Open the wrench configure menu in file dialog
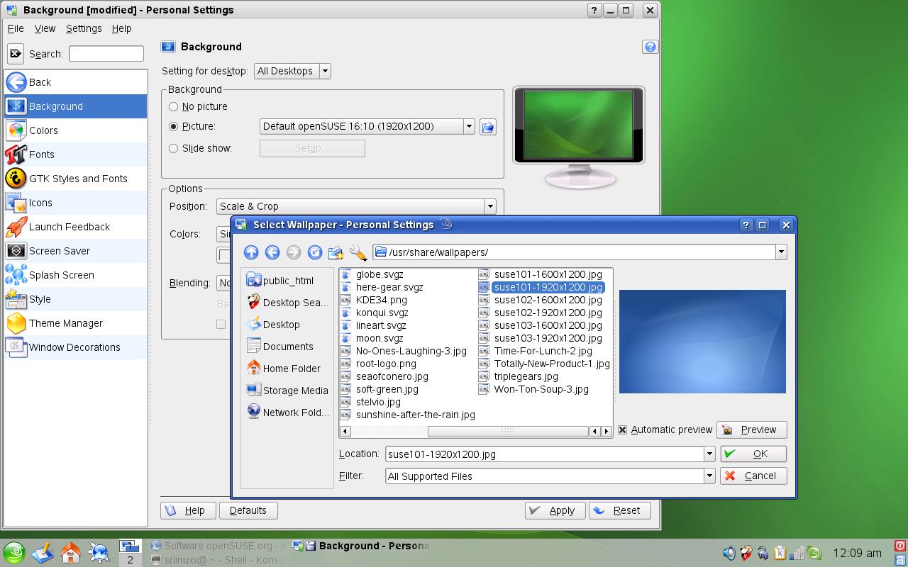The height and width of the screenshot is (567, 908). point(358,252)
